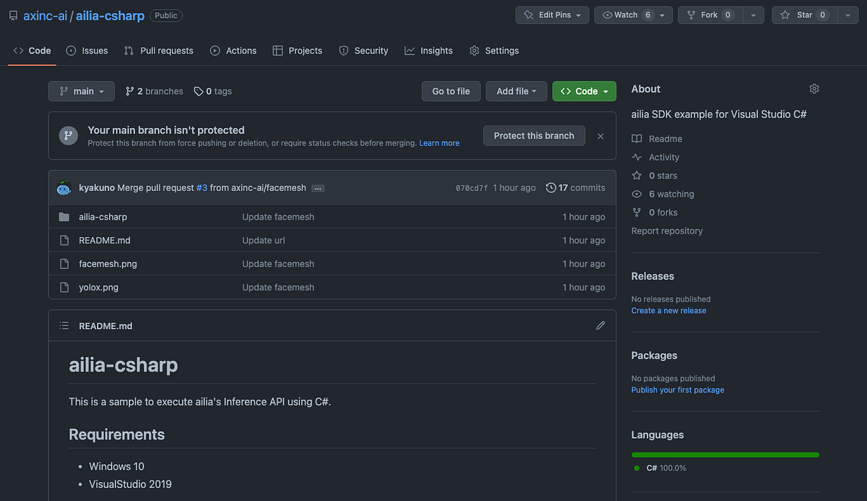Open the Learn more link
The width and height of the screenshot is (867, 501).
coord(439,142)
